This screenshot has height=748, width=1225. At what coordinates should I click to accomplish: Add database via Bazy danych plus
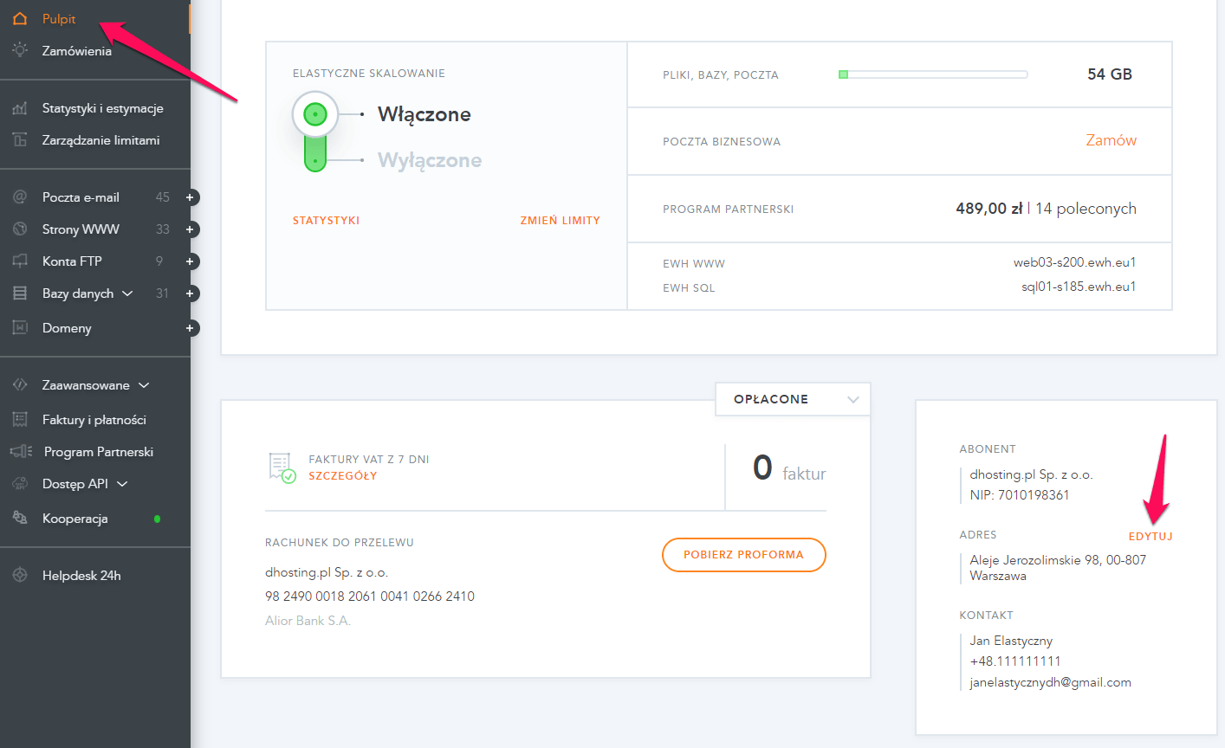pos(190,293)
